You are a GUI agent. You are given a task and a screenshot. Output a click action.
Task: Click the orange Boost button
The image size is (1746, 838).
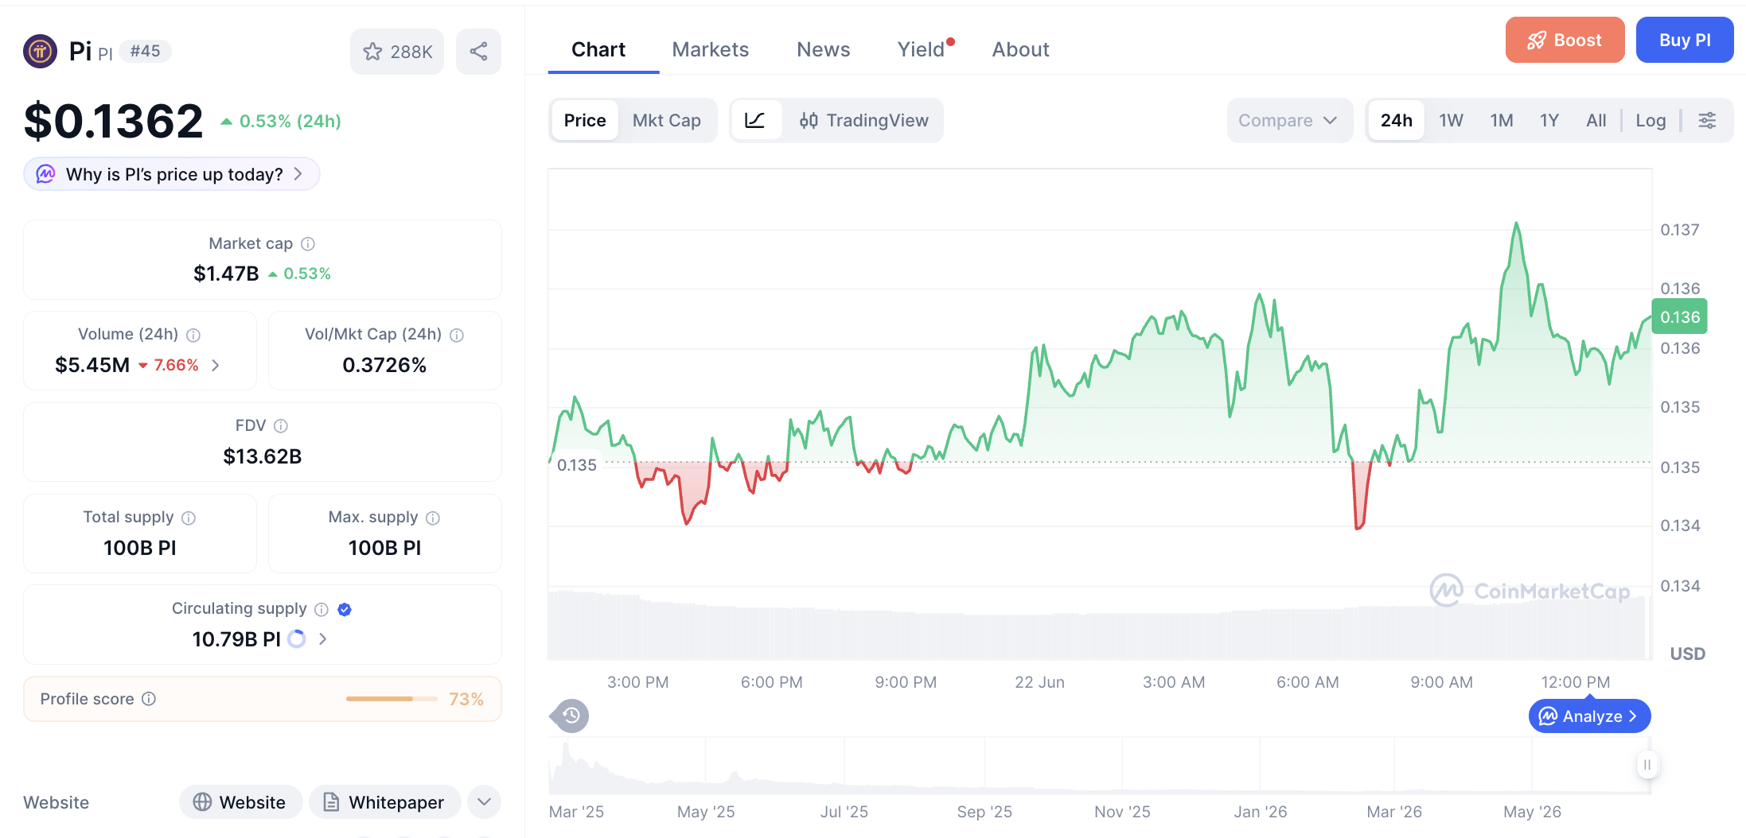(x=1565, y=40)
